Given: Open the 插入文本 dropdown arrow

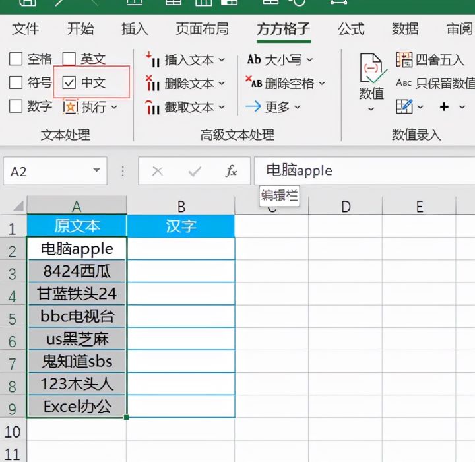Looking at the screenshot, I should pos(222,59).
